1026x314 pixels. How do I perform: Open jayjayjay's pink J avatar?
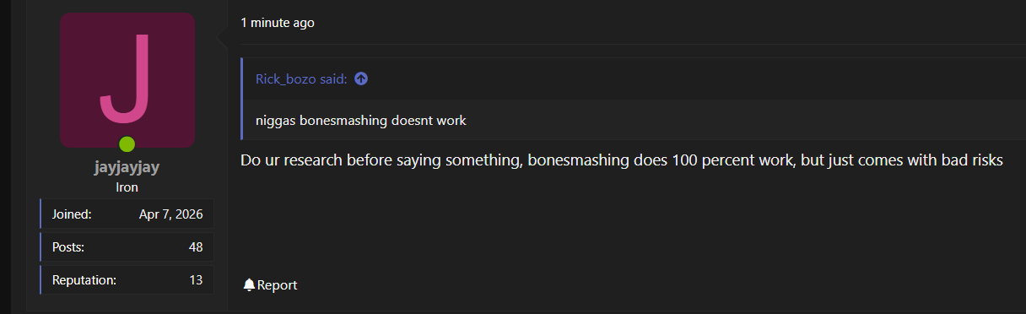[x=127, y=80]
